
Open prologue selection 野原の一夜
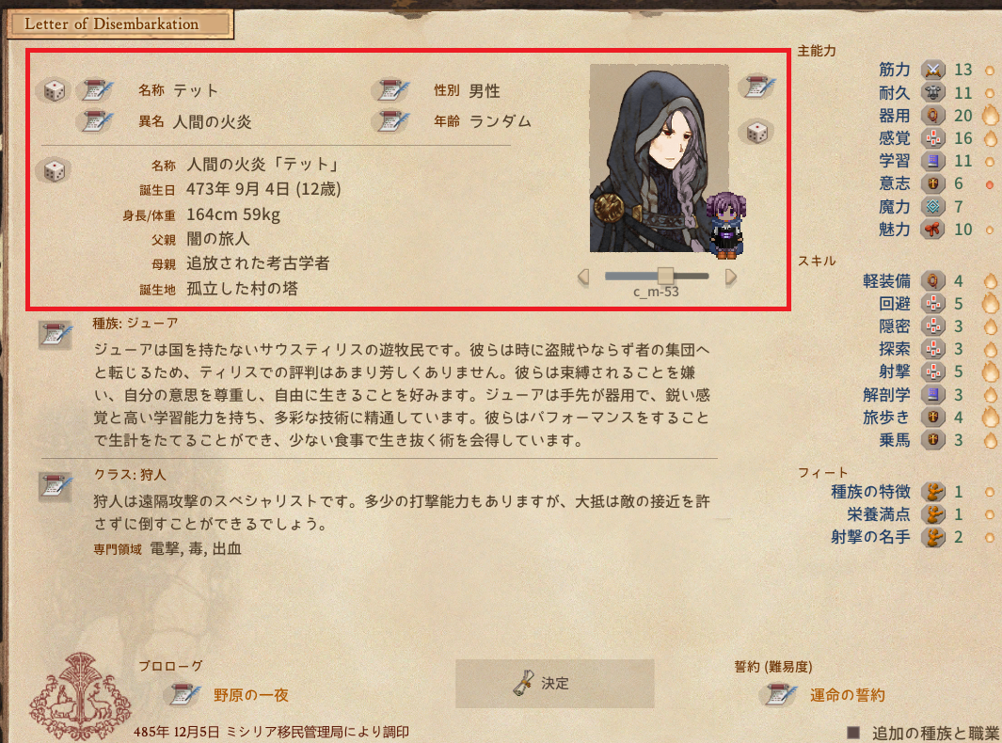(250, 695)
